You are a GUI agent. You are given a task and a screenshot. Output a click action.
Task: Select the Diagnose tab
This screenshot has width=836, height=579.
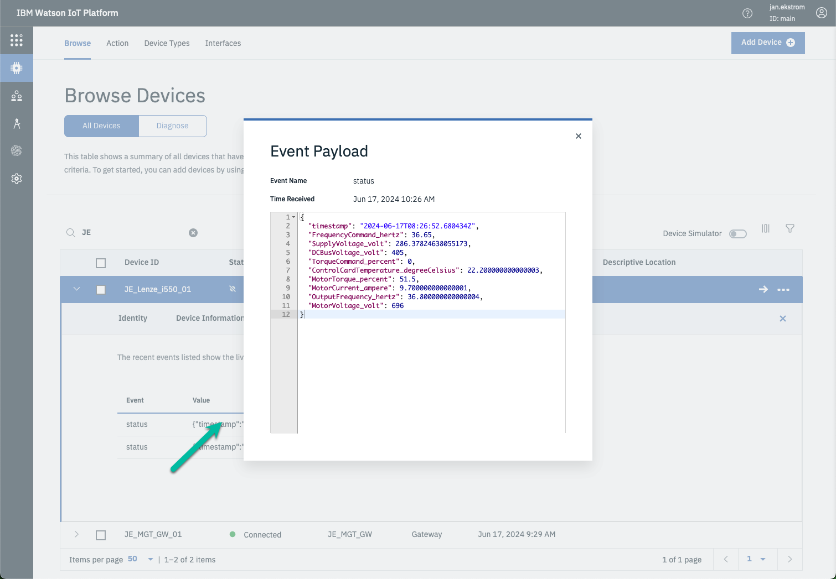(x=173, y=126)
